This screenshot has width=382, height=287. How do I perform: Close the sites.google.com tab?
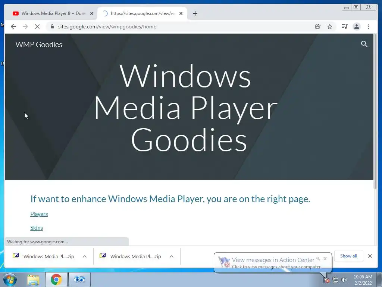[x=181, y=13]
